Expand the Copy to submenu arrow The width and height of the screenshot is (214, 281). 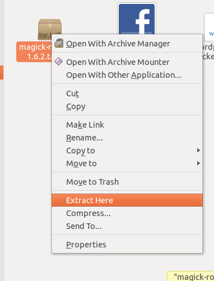coord(198,151)
